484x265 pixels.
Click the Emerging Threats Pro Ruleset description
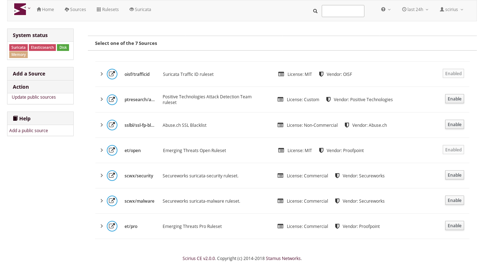[192, 227]
